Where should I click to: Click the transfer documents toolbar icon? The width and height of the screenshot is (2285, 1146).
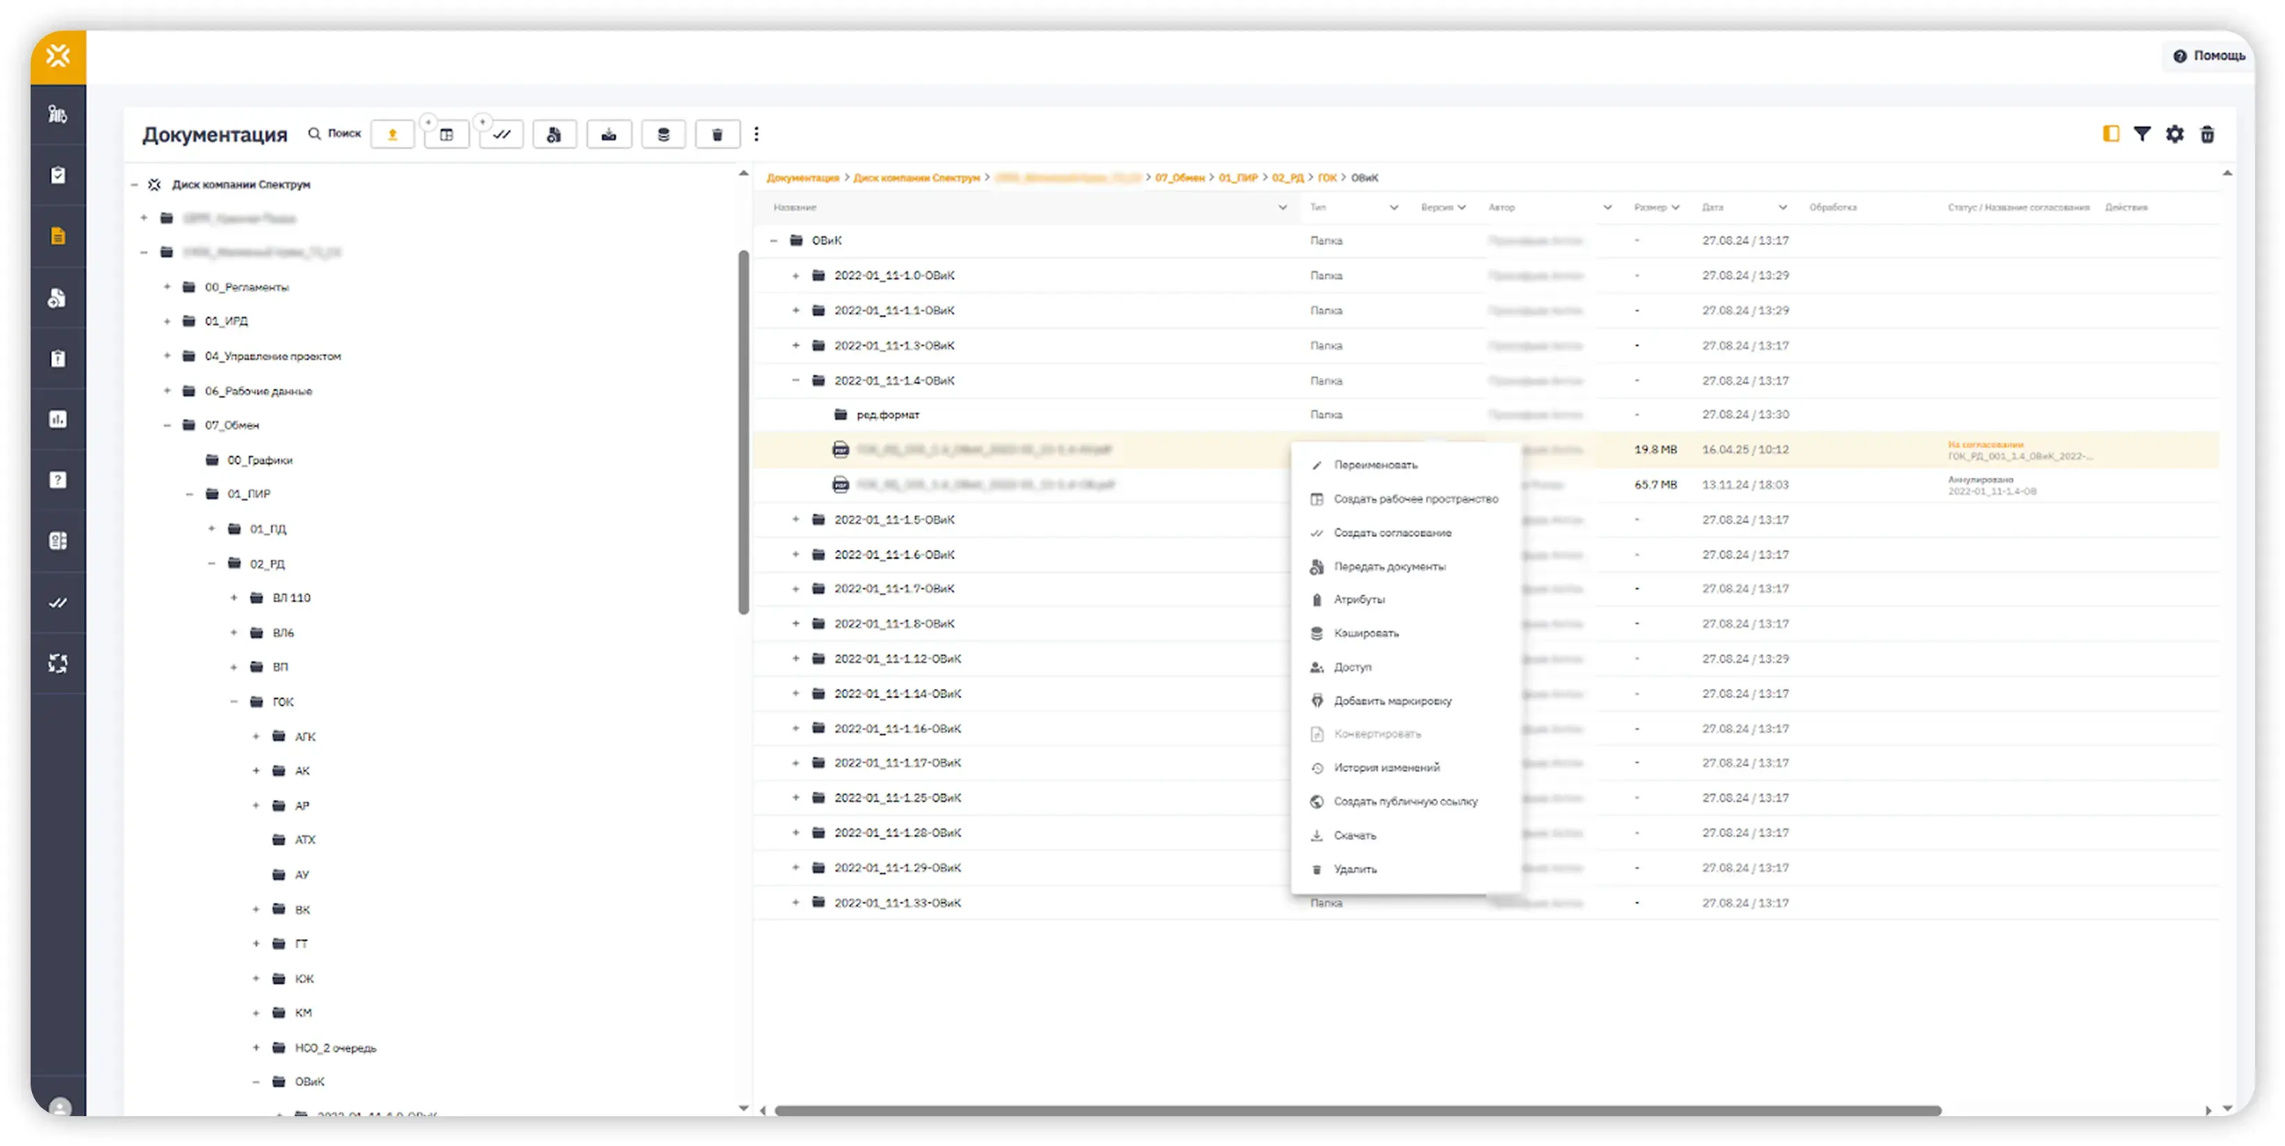pyautogui.click(x=555, y=134)
